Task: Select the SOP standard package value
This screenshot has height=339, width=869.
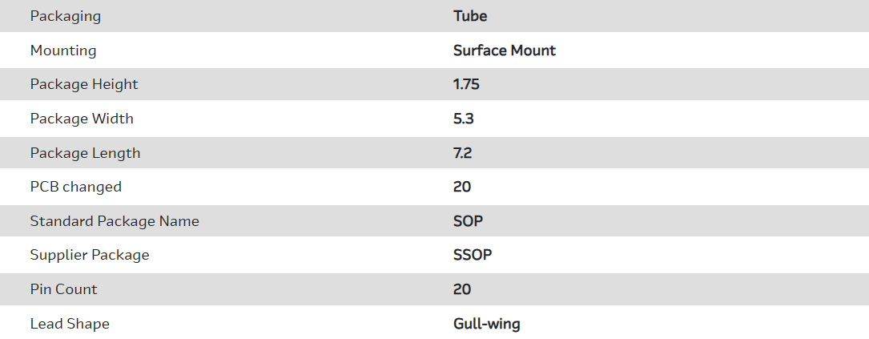Action: [x=468, y=221]
